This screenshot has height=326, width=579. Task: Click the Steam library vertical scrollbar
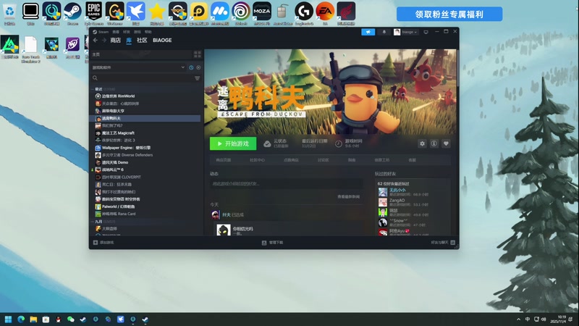tap(458, 67)
